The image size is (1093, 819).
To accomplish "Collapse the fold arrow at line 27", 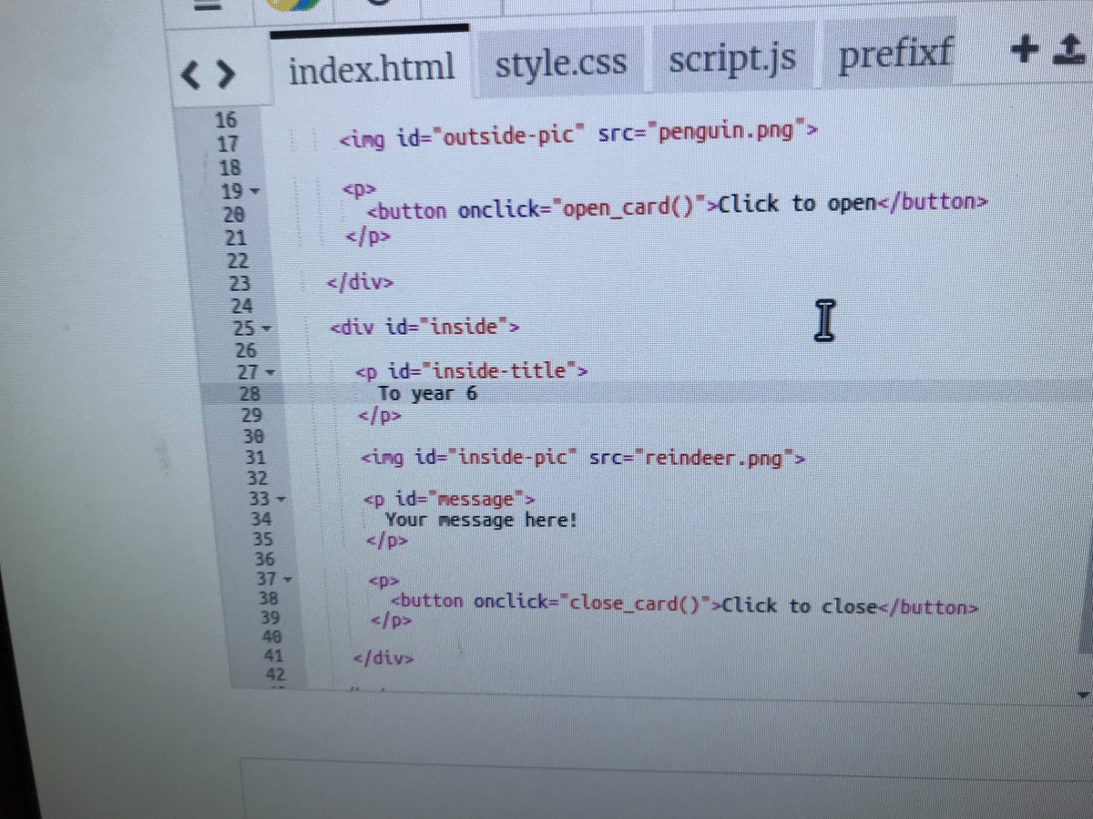I will pos(271,371).
